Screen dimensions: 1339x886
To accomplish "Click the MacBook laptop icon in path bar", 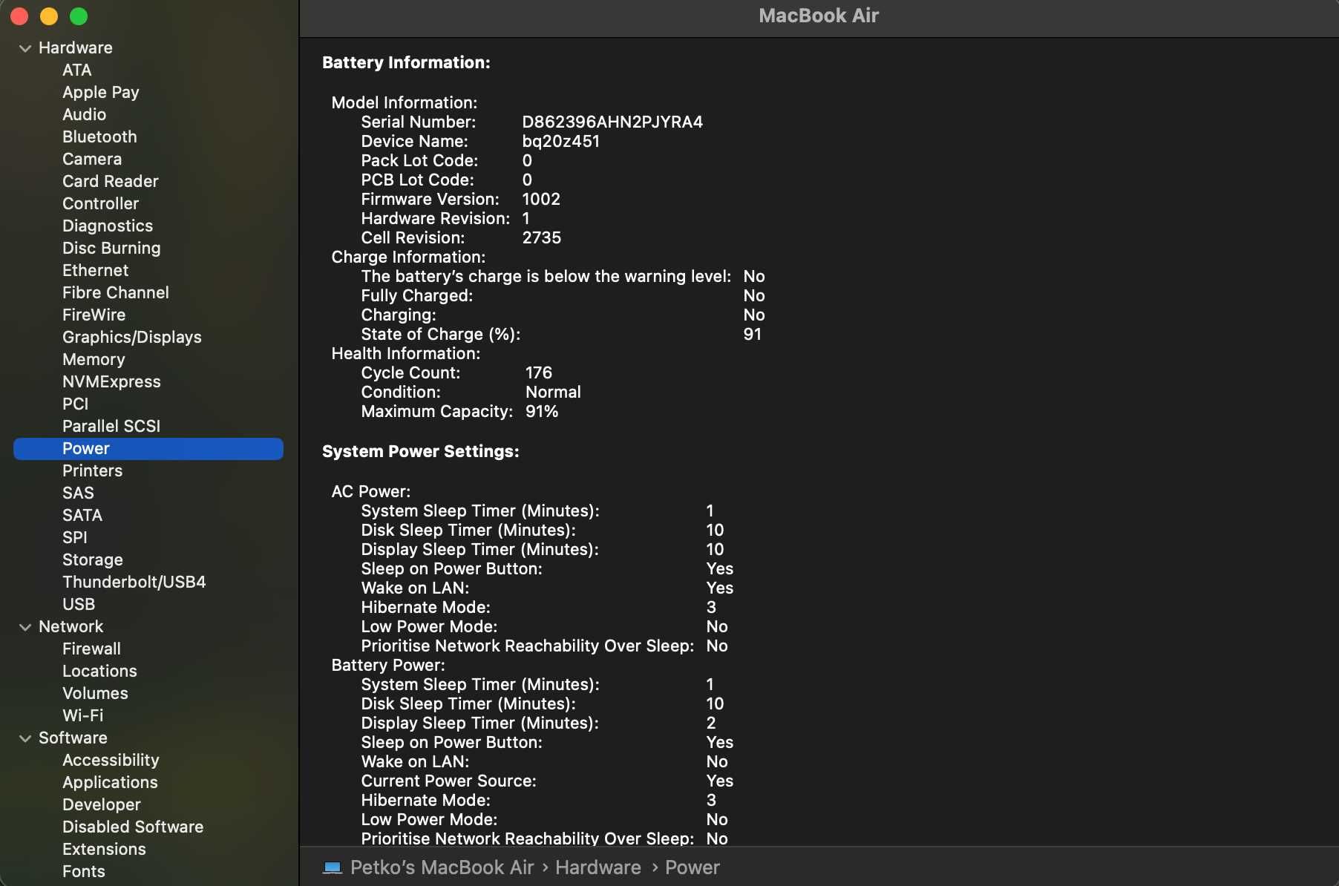I will click(x=333, y=867).
